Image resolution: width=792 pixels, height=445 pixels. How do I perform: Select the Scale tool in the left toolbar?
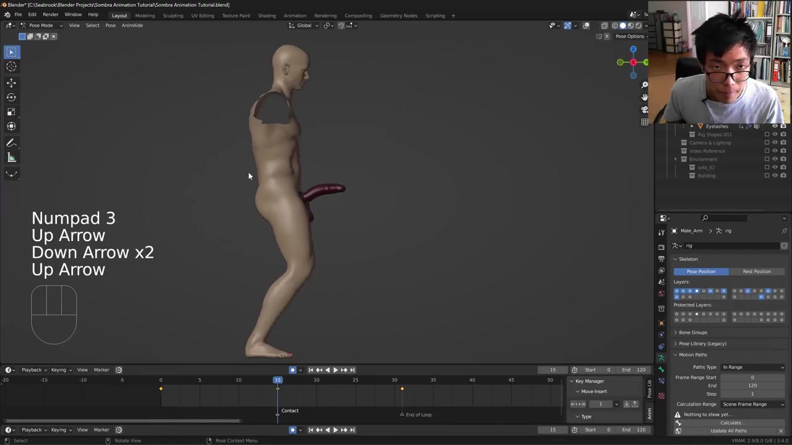click(x=11, y=112)
